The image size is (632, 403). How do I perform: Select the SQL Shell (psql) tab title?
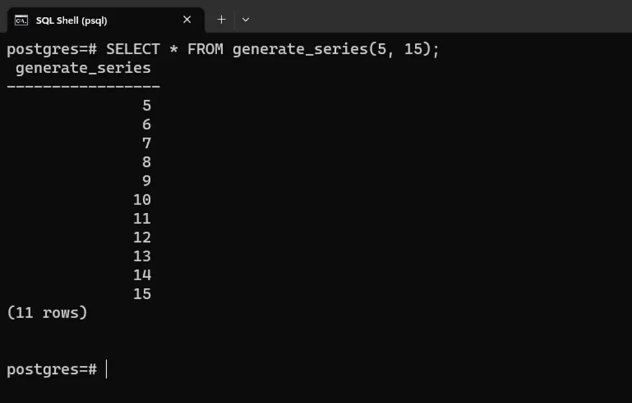point(71,20)
